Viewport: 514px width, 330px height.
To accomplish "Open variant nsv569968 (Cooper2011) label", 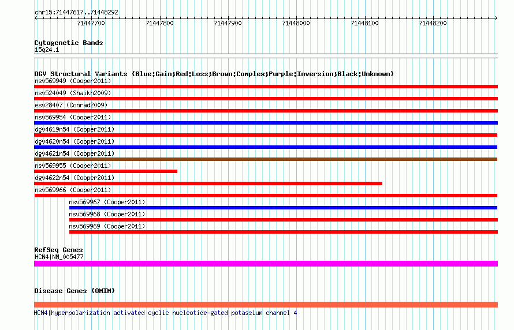I will click(107, 214).
